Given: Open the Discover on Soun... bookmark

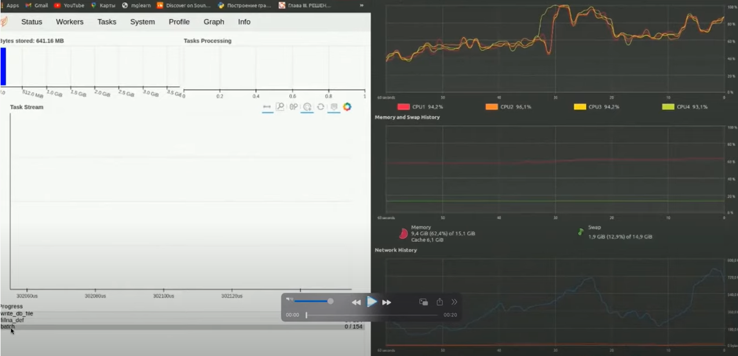Looking at the screenshot, I should (x=184, y=5).
